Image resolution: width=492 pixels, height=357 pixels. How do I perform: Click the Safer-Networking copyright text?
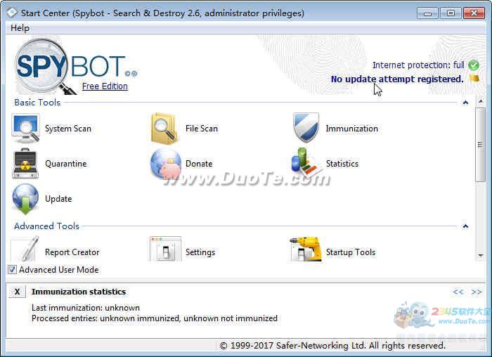332,346
